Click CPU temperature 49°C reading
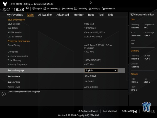The image size is (157, 118). click(146, 28)
